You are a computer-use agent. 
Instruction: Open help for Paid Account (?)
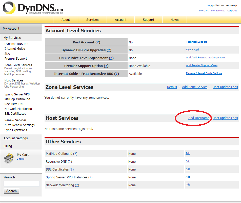point(98,42)
